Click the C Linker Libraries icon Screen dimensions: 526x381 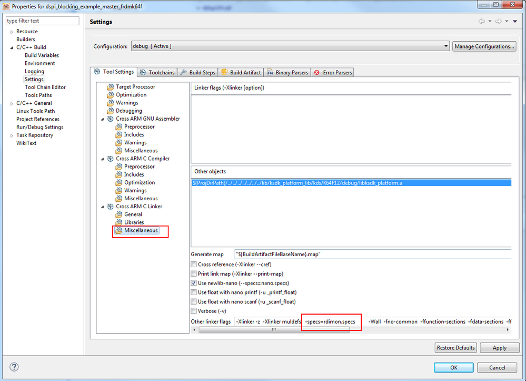[x=119, y=222]
